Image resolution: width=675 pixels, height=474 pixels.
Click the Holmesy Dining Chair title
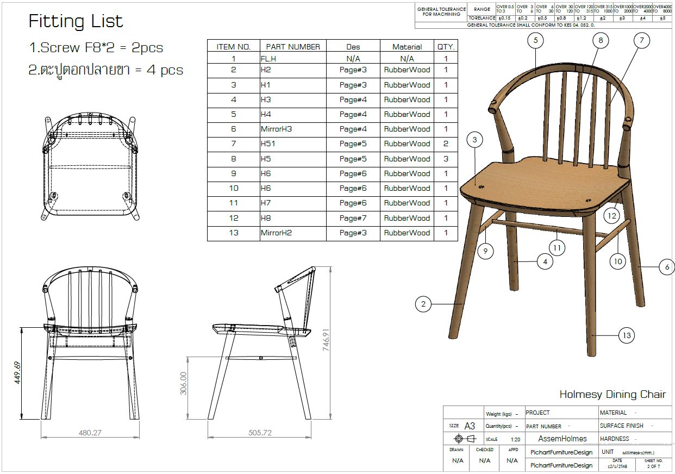coord(612,395)
